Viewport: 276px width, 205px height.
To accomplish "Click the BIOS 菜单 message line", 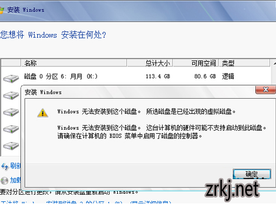I will click(x=130, y=136).
